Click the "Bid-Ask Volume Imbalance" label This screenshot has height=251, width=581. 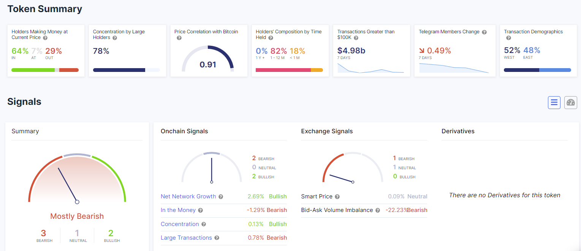point(337,210)
